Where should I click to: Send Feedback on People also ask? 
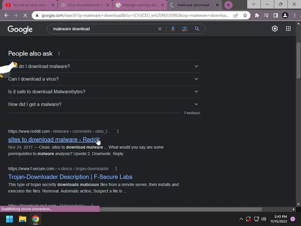tap(192, 113)
